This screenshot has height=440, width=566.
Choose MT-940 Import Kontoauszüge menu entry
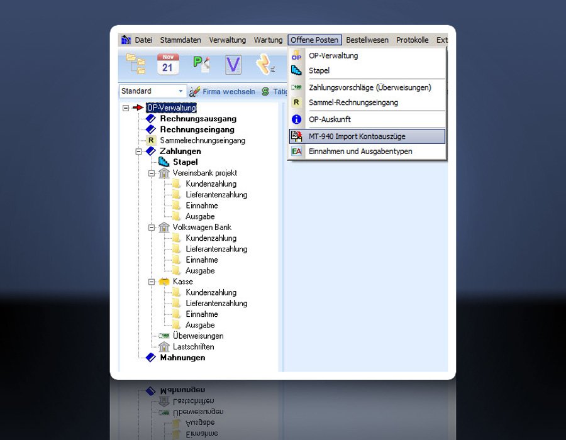367,136
